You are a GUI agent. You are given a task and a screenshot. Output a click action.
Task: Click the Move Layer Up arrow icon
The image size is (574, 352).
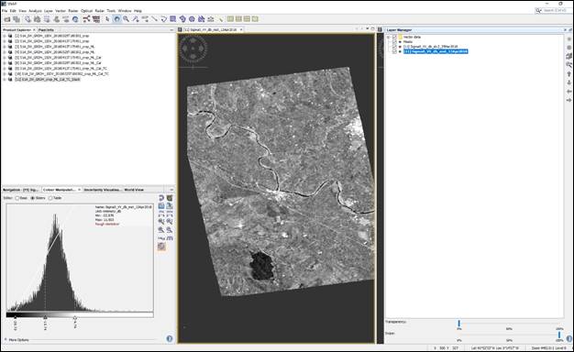pyautogui.click(x=569, y=74)
